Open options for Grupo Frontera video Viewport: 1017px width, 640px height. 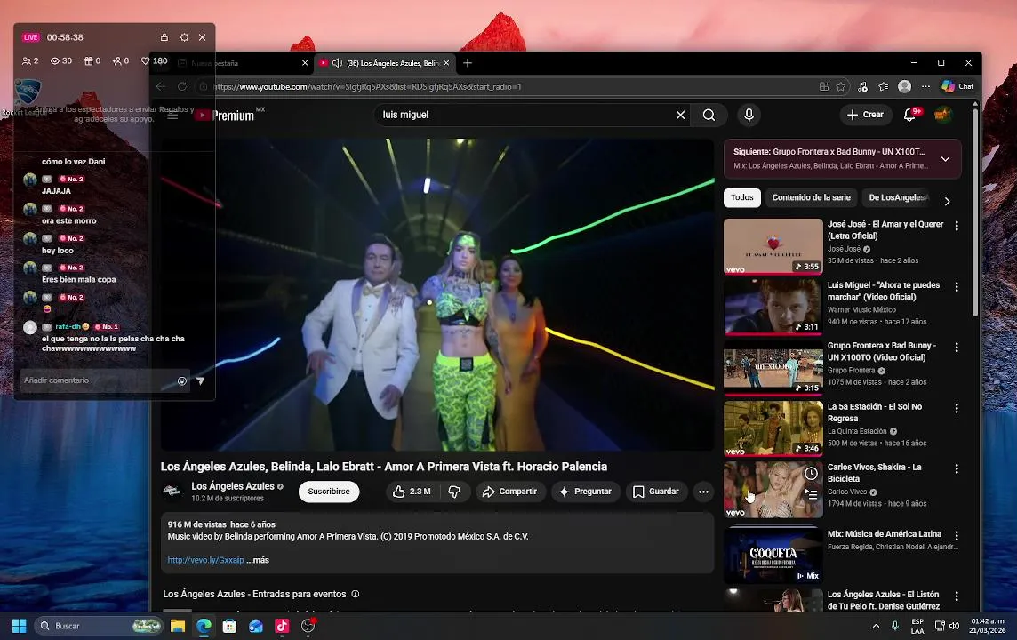point(956,348)
